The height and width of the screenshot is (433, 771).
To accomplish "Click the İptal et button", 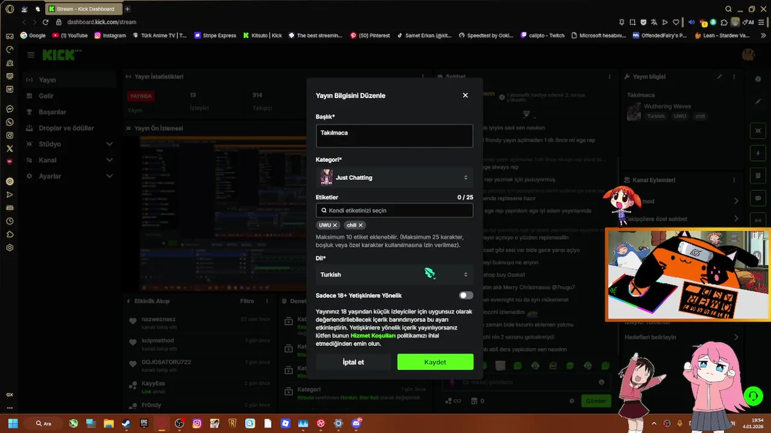I will pos(353,362).
